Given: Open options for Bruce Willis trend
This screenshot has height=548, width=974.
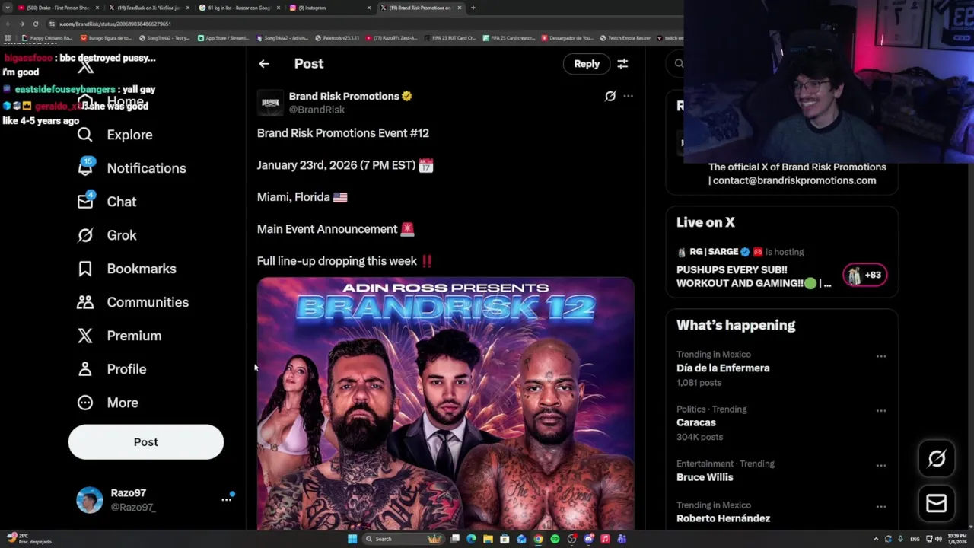Looking at the screenshot, I should 880,466.
